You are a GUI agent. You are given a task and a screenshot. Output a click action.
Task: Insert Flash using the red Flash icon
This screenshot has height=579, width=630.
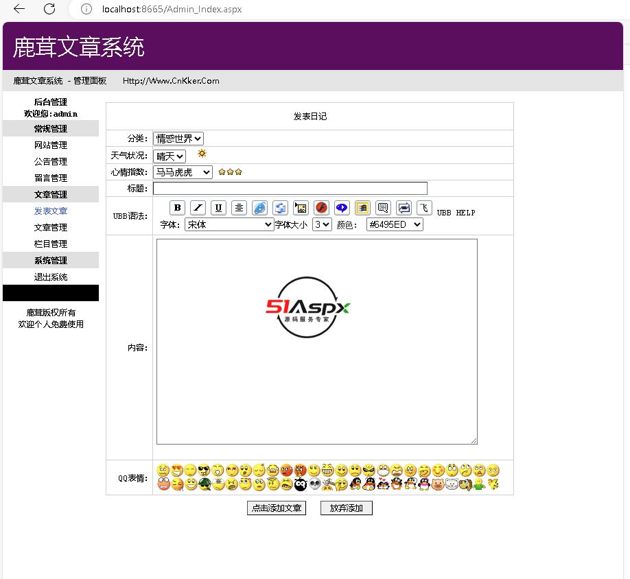point(321,208)
